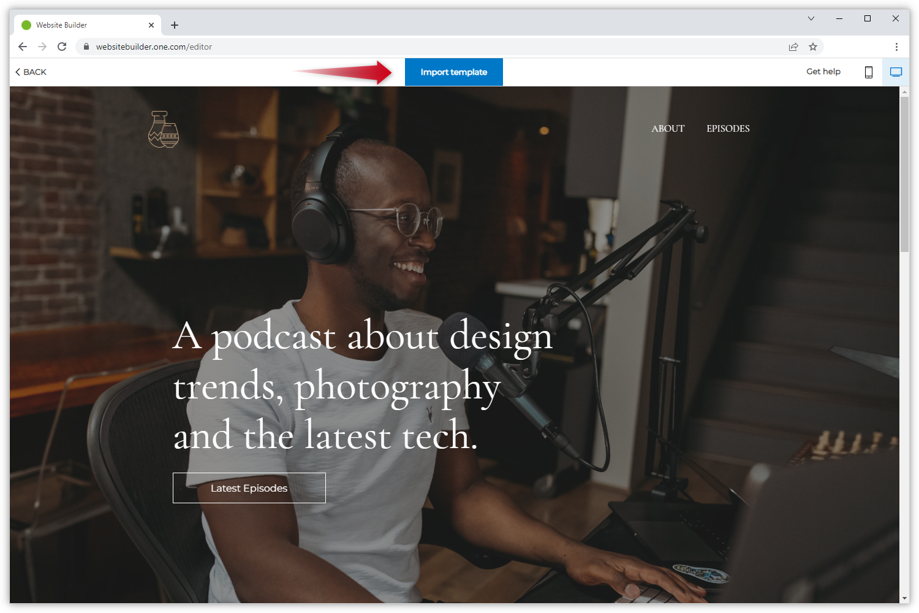Click the browser back arrow
This screenshot has height=613, width=919.
23,47
